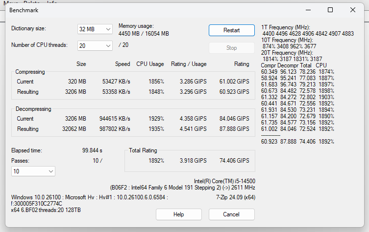Close the Benchmark window

coord(352,10)
